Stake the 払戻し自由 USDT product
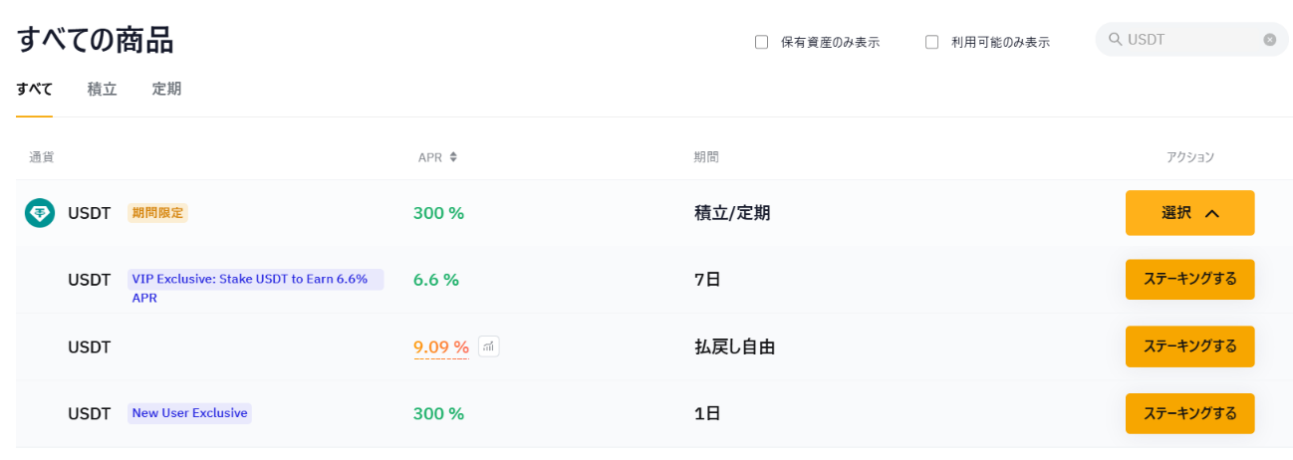The width and height of the screenshot is (1293, 460). click(1189, 346)
